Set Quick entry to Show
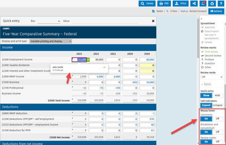The height and width of the screenshot is (145, 226). click(206, 96)
